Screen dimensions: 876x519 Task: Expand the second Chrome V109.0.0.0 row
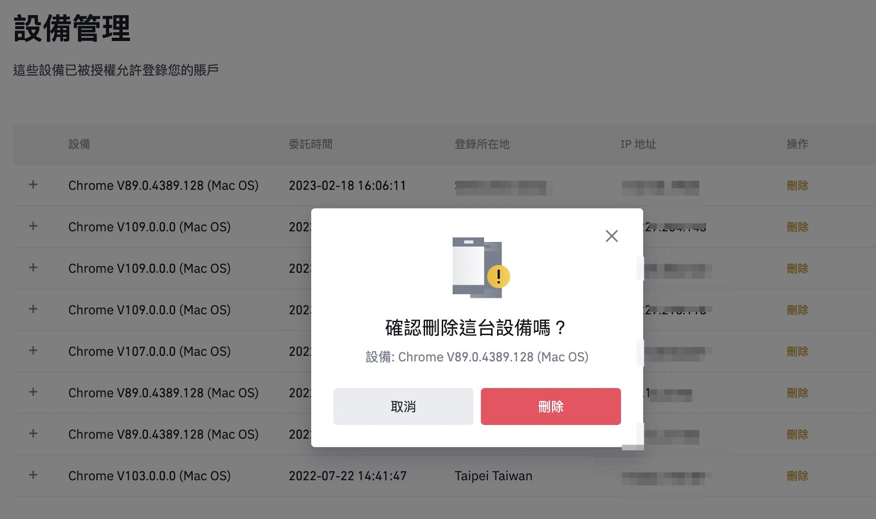coord(33,268)
